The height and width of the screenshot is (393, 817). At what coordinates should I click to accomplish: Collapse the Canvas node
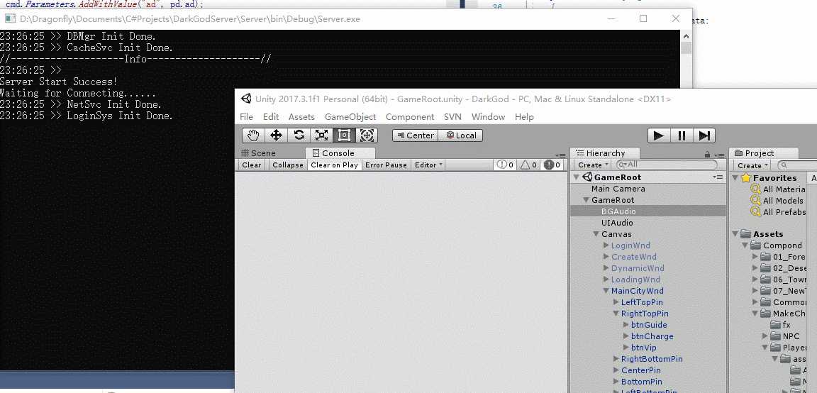coord(596,234)
